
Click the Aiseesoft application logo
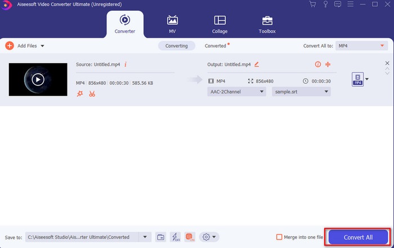(6, 4)
